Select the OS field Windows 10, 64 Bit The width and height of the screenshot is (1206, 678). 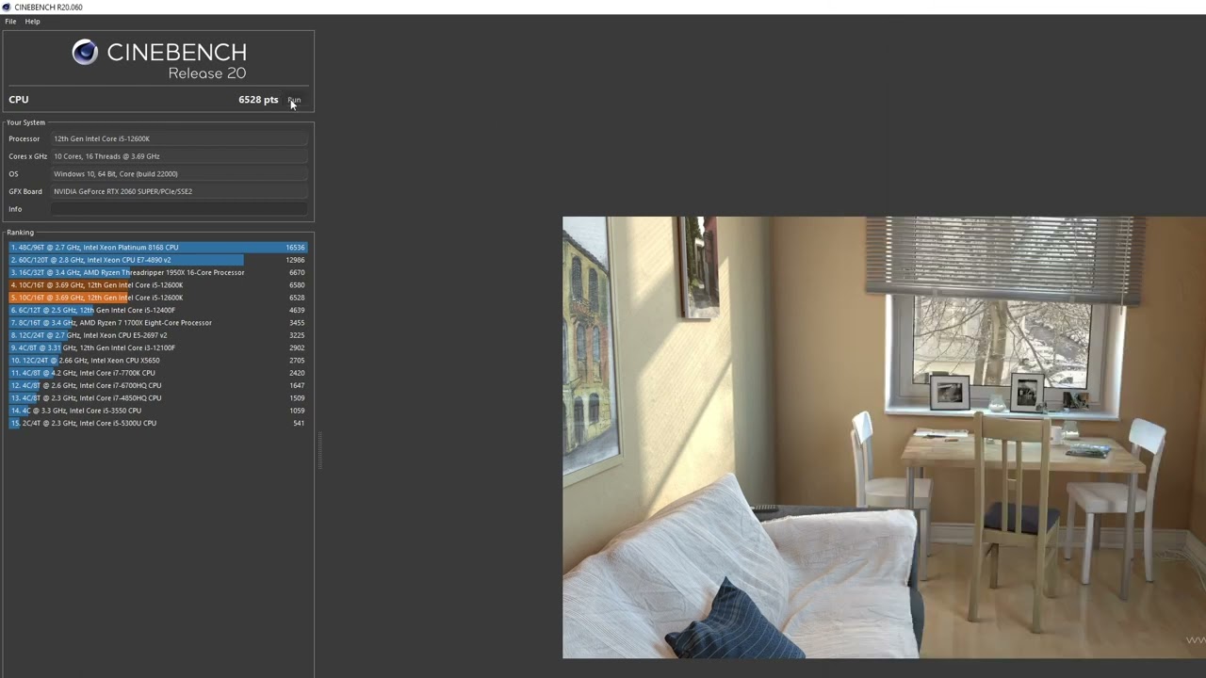(x=179, y=173)
